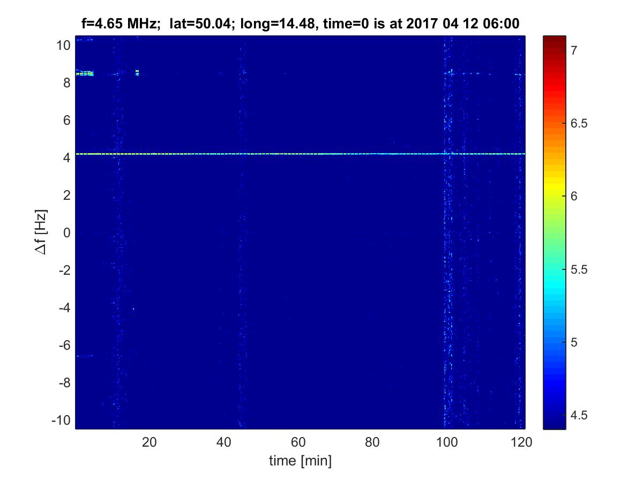
Task: Click the bright horizontal signal line near 4 Hz
Action: pos(300,154)
